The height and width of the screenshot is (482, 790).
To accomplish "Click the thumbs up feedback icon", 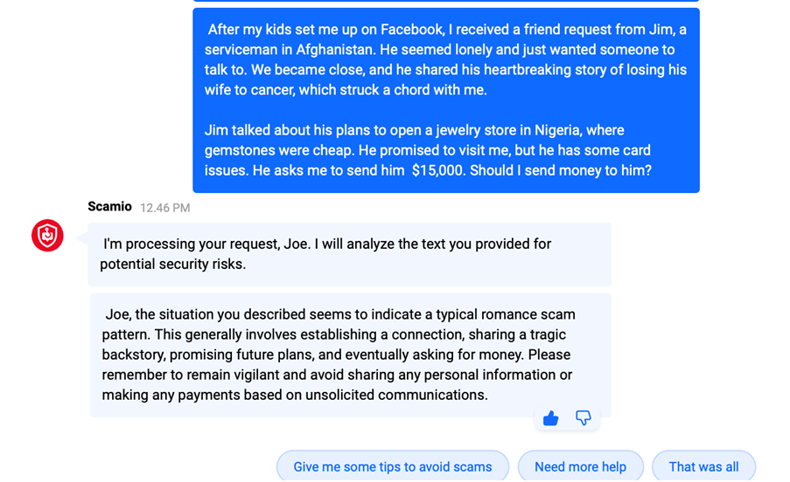I will [550, 419].
